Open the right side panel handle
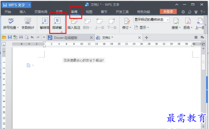209x129 pixels. 207,90
